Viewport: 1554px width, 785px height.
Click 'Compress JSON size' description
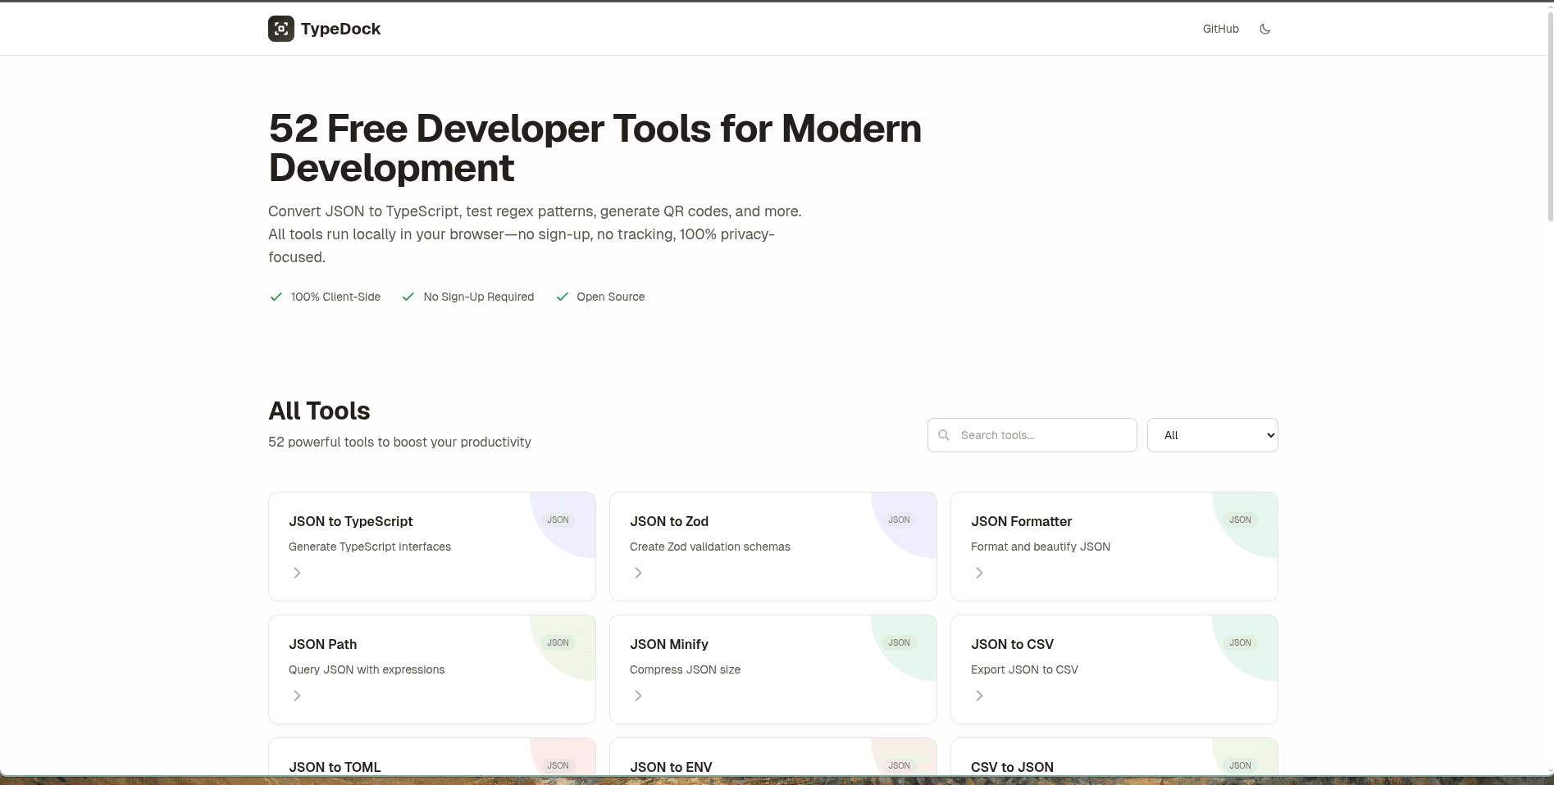click(685, 669)
